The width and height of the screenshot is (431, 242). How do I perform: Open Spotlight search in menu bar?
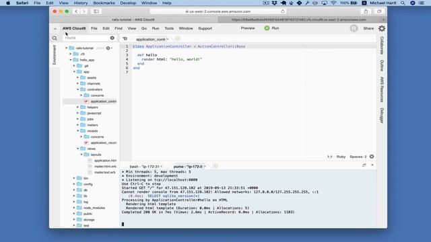pyautogui.click(x=403, y=3)
